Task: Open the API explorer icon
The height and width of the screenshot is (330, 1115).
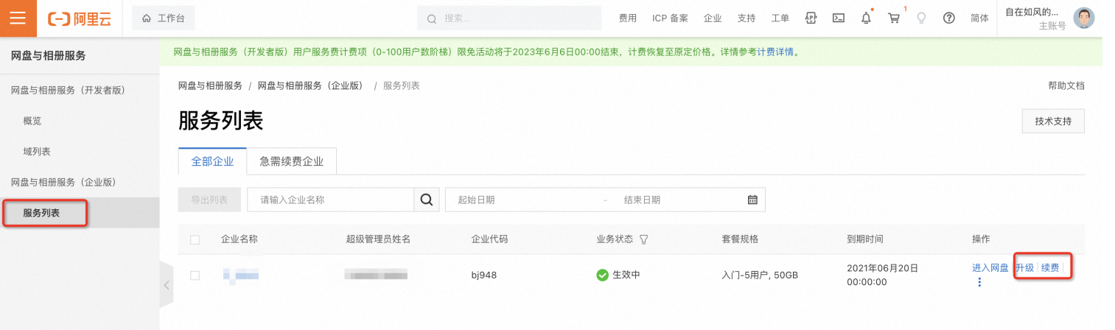Action: pos(811,18)
